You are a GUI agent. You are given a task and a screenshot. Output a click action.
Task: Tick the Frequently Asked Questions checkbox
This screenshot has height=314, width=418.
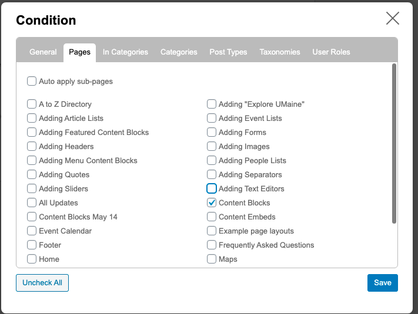(212, 245)
